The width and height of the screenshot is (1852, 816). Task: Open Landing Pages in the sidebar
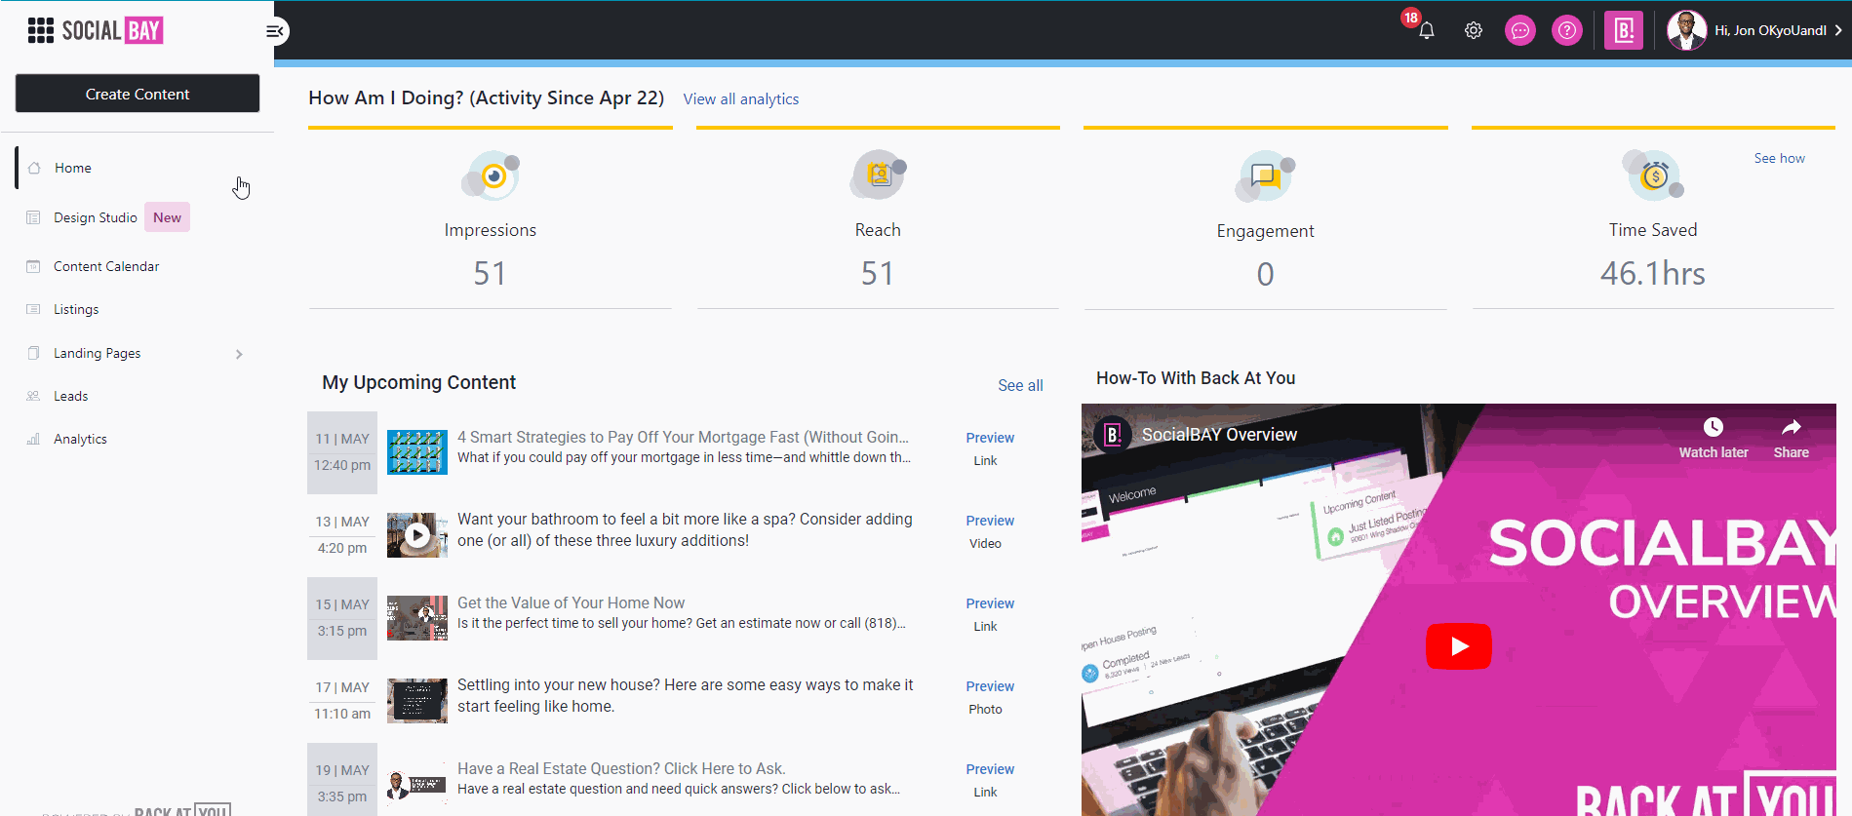point(97,353)
